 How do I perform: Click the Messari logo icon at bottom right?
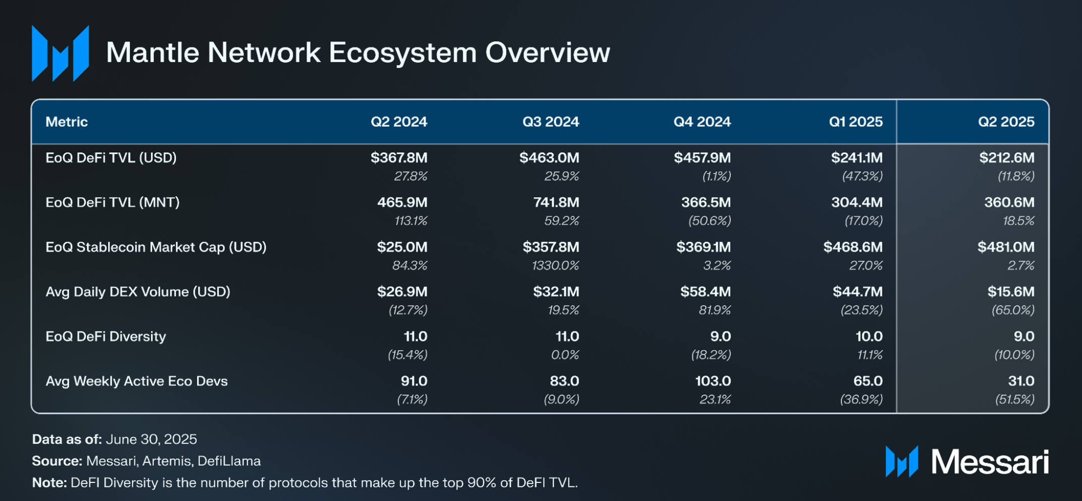pyautogui.click(x=902, y=461)
